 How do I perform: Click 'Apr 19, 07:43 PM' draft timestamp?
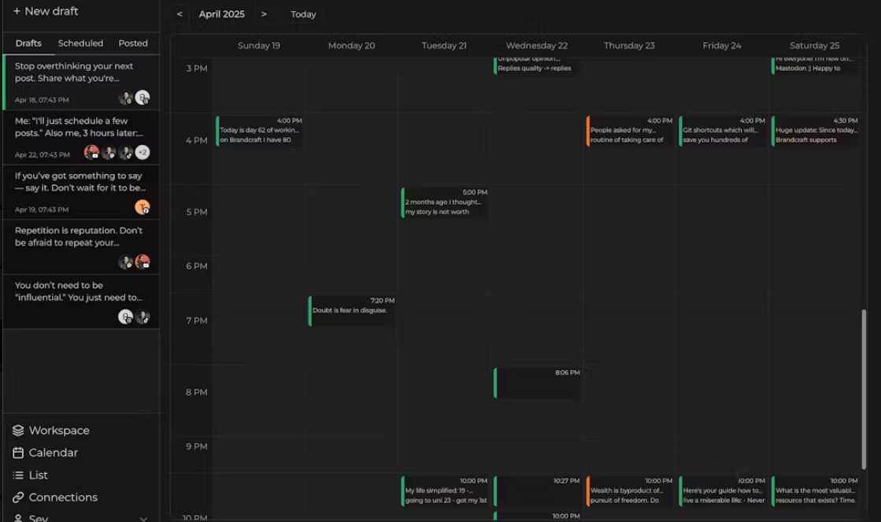point(42,209)
